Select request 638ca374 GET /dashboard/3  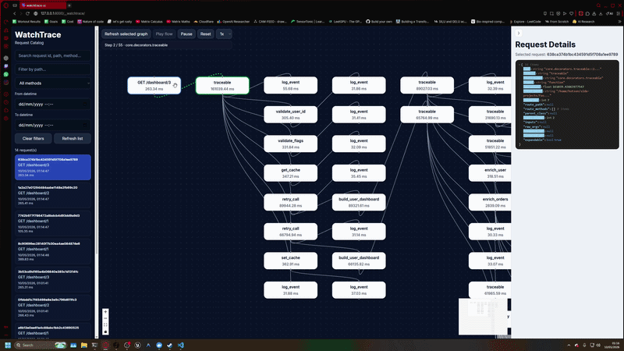click(x=53, y=167)
